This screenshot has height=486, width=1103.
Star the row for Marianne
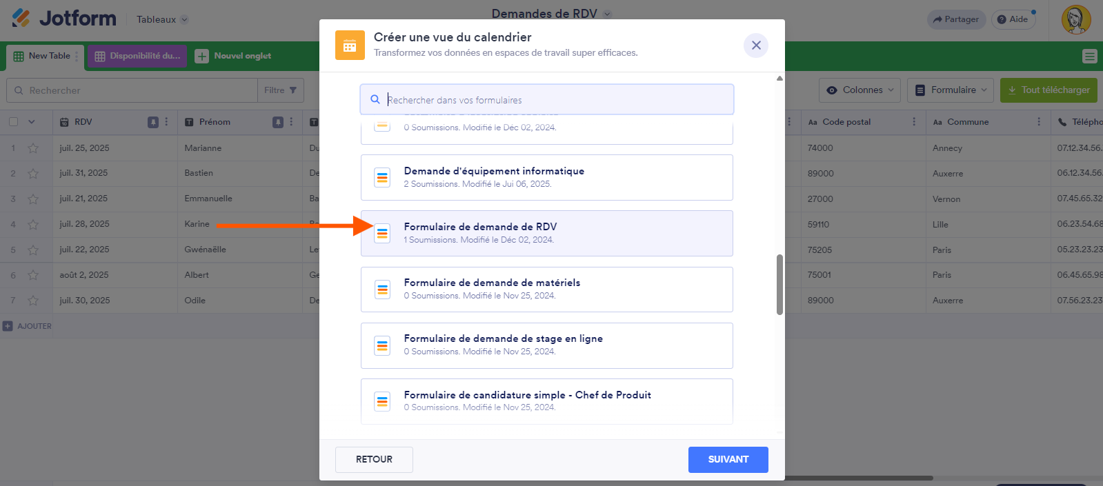[x=32, y=148]
